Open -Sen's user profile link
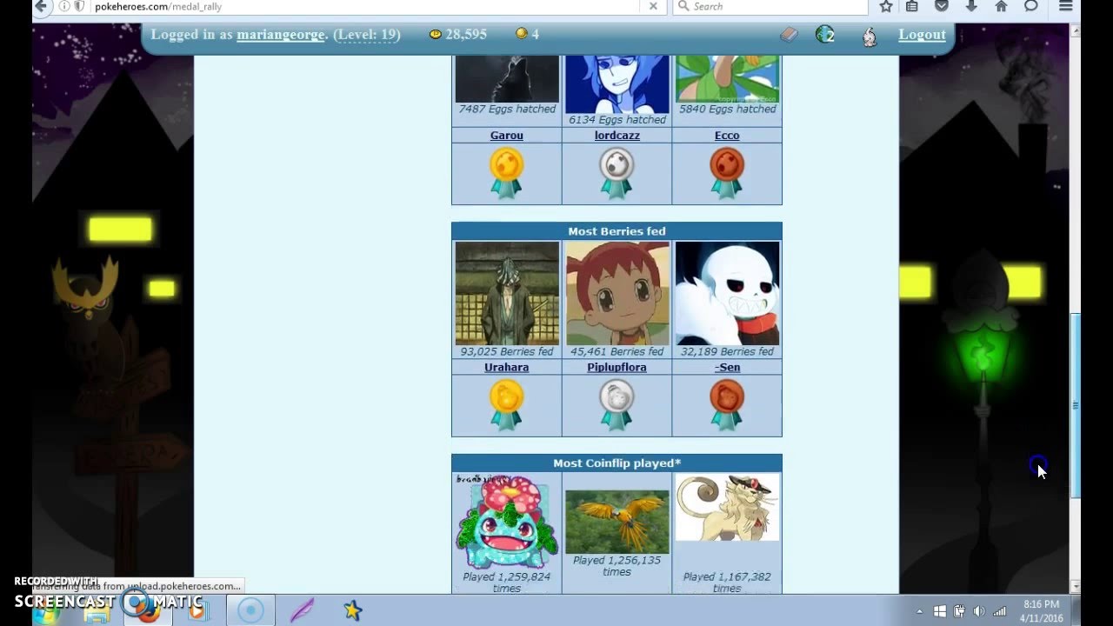1113x626 pixels. 727,368
